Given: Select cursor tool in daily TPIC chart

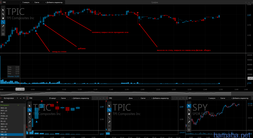Looking at the screenshot, I should pyautogui.click(x=109, y=106).
